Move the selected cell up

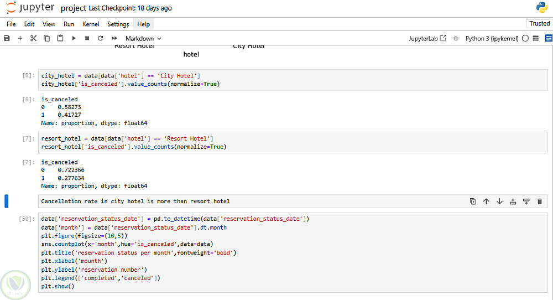point(486,201)
